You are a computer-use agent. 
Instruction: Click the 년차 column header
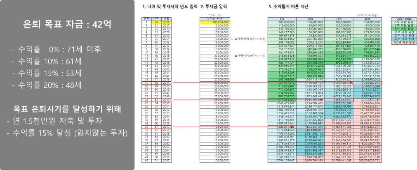[146, 19]
